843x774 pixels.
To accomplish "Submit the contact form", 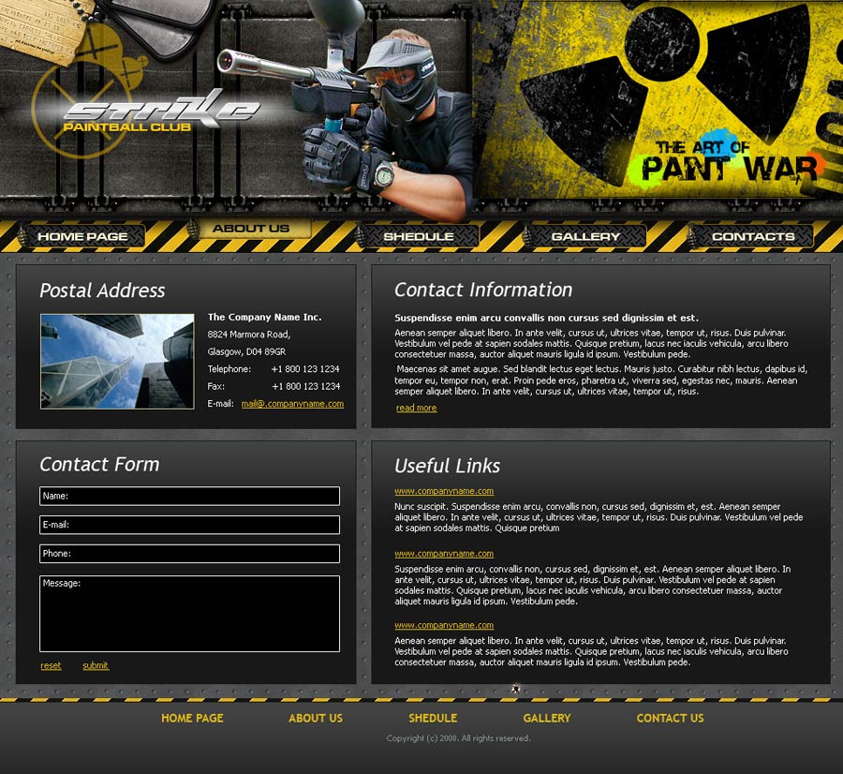I will pos(96,666).
